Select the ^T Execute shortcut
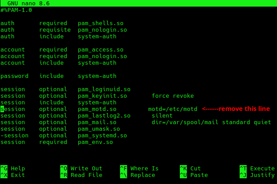Image resolution: width=277 pixels, height=184 pixels. click(257, 169)
